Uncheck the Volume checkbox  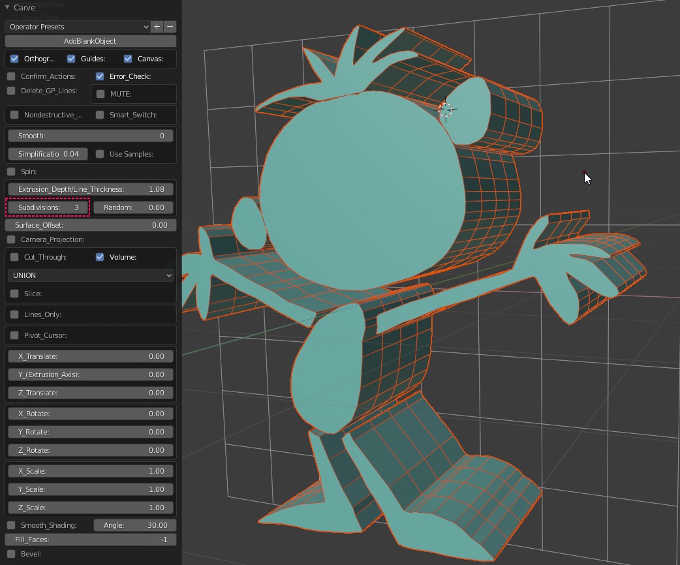pyautogui.click(x=100, y=257)
